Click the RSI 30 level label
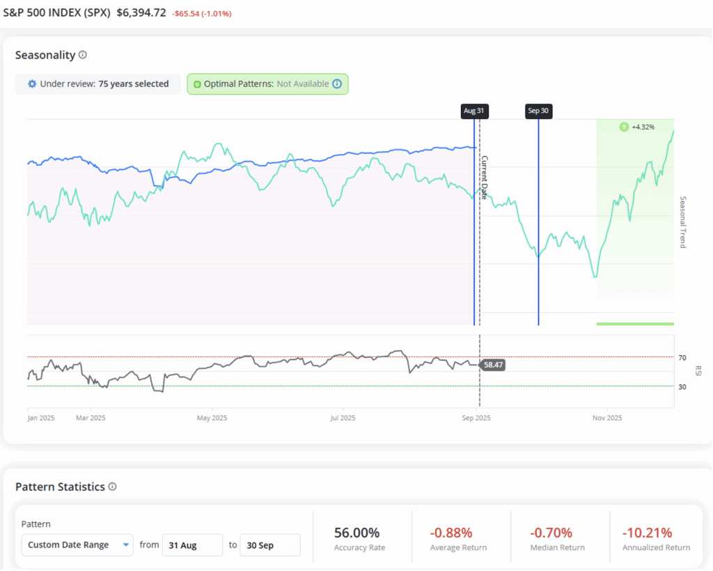 (682, 387)
